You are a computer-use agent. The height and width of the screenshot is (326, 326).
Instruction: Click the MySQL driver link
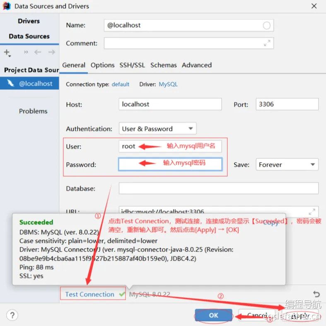(x=168, y=84)
